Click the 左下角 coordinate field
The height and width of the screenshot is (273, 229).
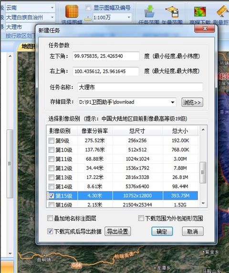[x=106, y=56]
